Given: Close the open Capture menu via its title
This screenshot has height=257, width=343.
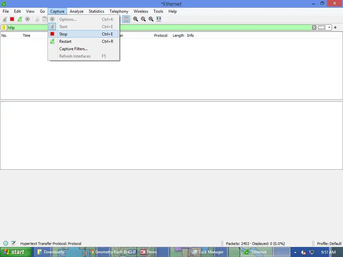Looking at the screenshot, I should (x=57, y=11).
